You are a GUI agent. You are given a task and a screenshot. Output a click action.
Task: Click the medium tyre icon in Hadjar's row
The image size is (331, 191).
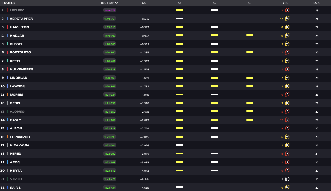[287, 35]
